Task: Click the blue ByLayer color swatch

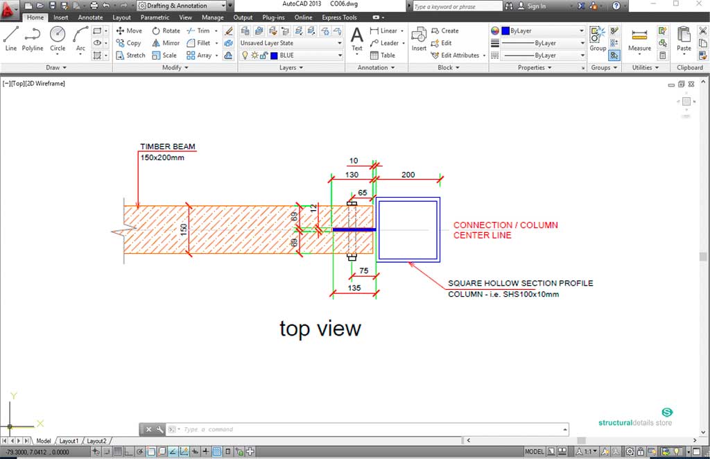Action: coord(505,31)
